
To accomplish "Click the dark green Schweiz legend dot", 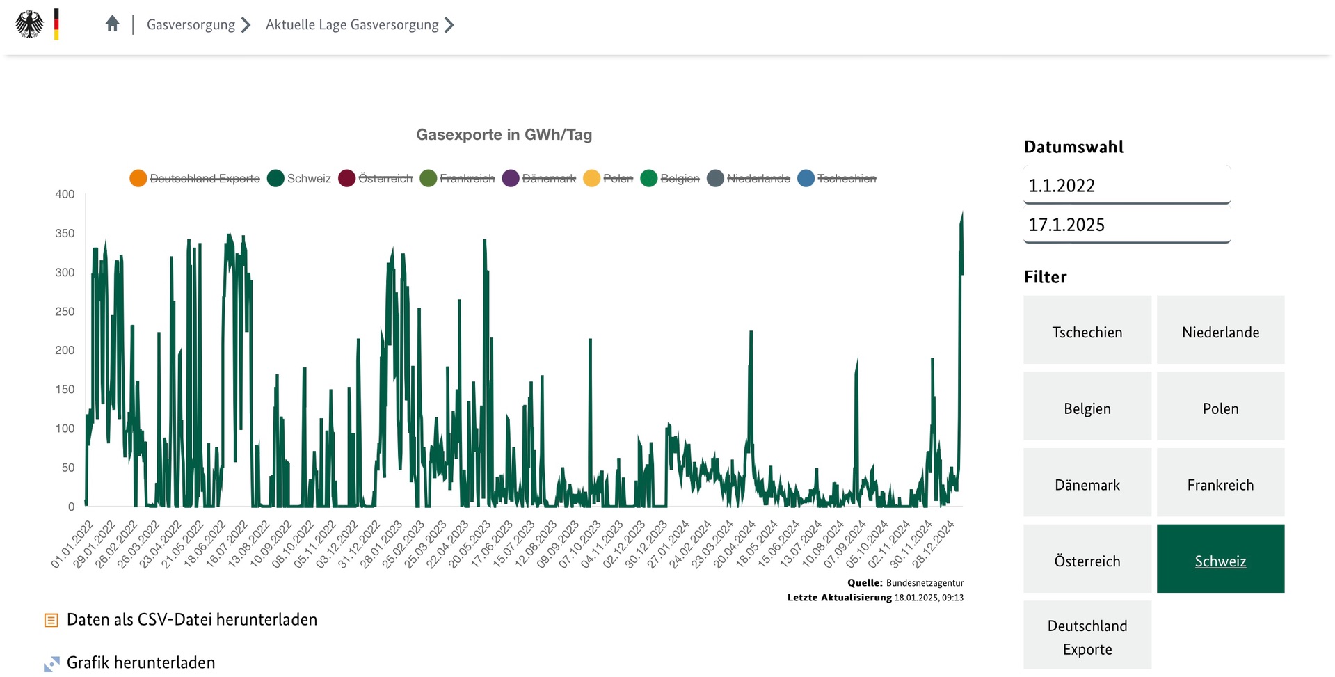I will click(x=275, y=178).
